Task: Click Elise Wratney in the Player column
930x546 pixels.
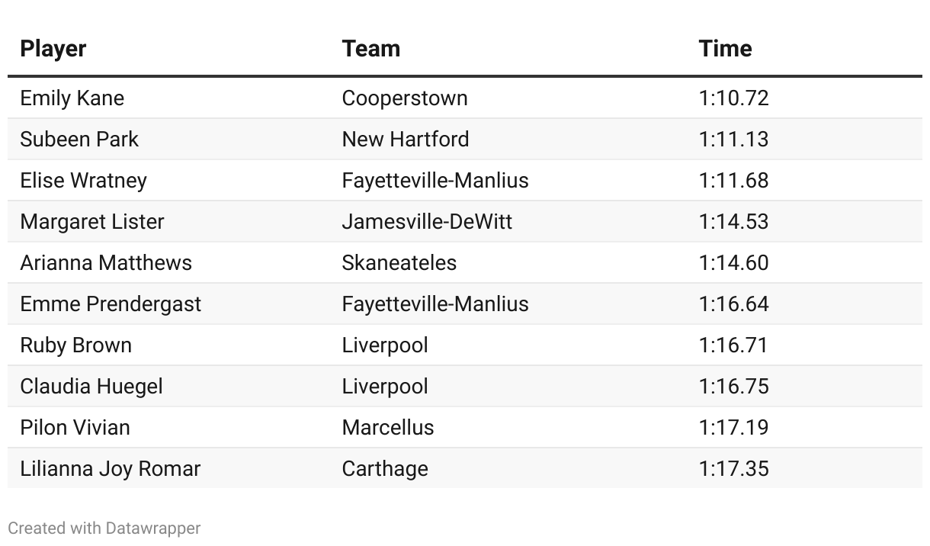Action: tap(83, 181)
